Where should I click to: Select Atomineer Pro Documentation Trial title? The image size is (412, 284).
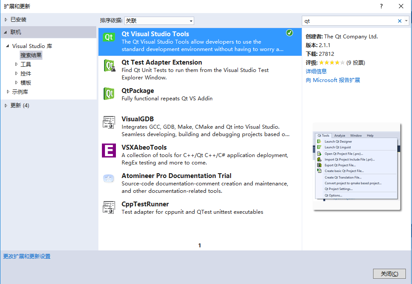176,176
